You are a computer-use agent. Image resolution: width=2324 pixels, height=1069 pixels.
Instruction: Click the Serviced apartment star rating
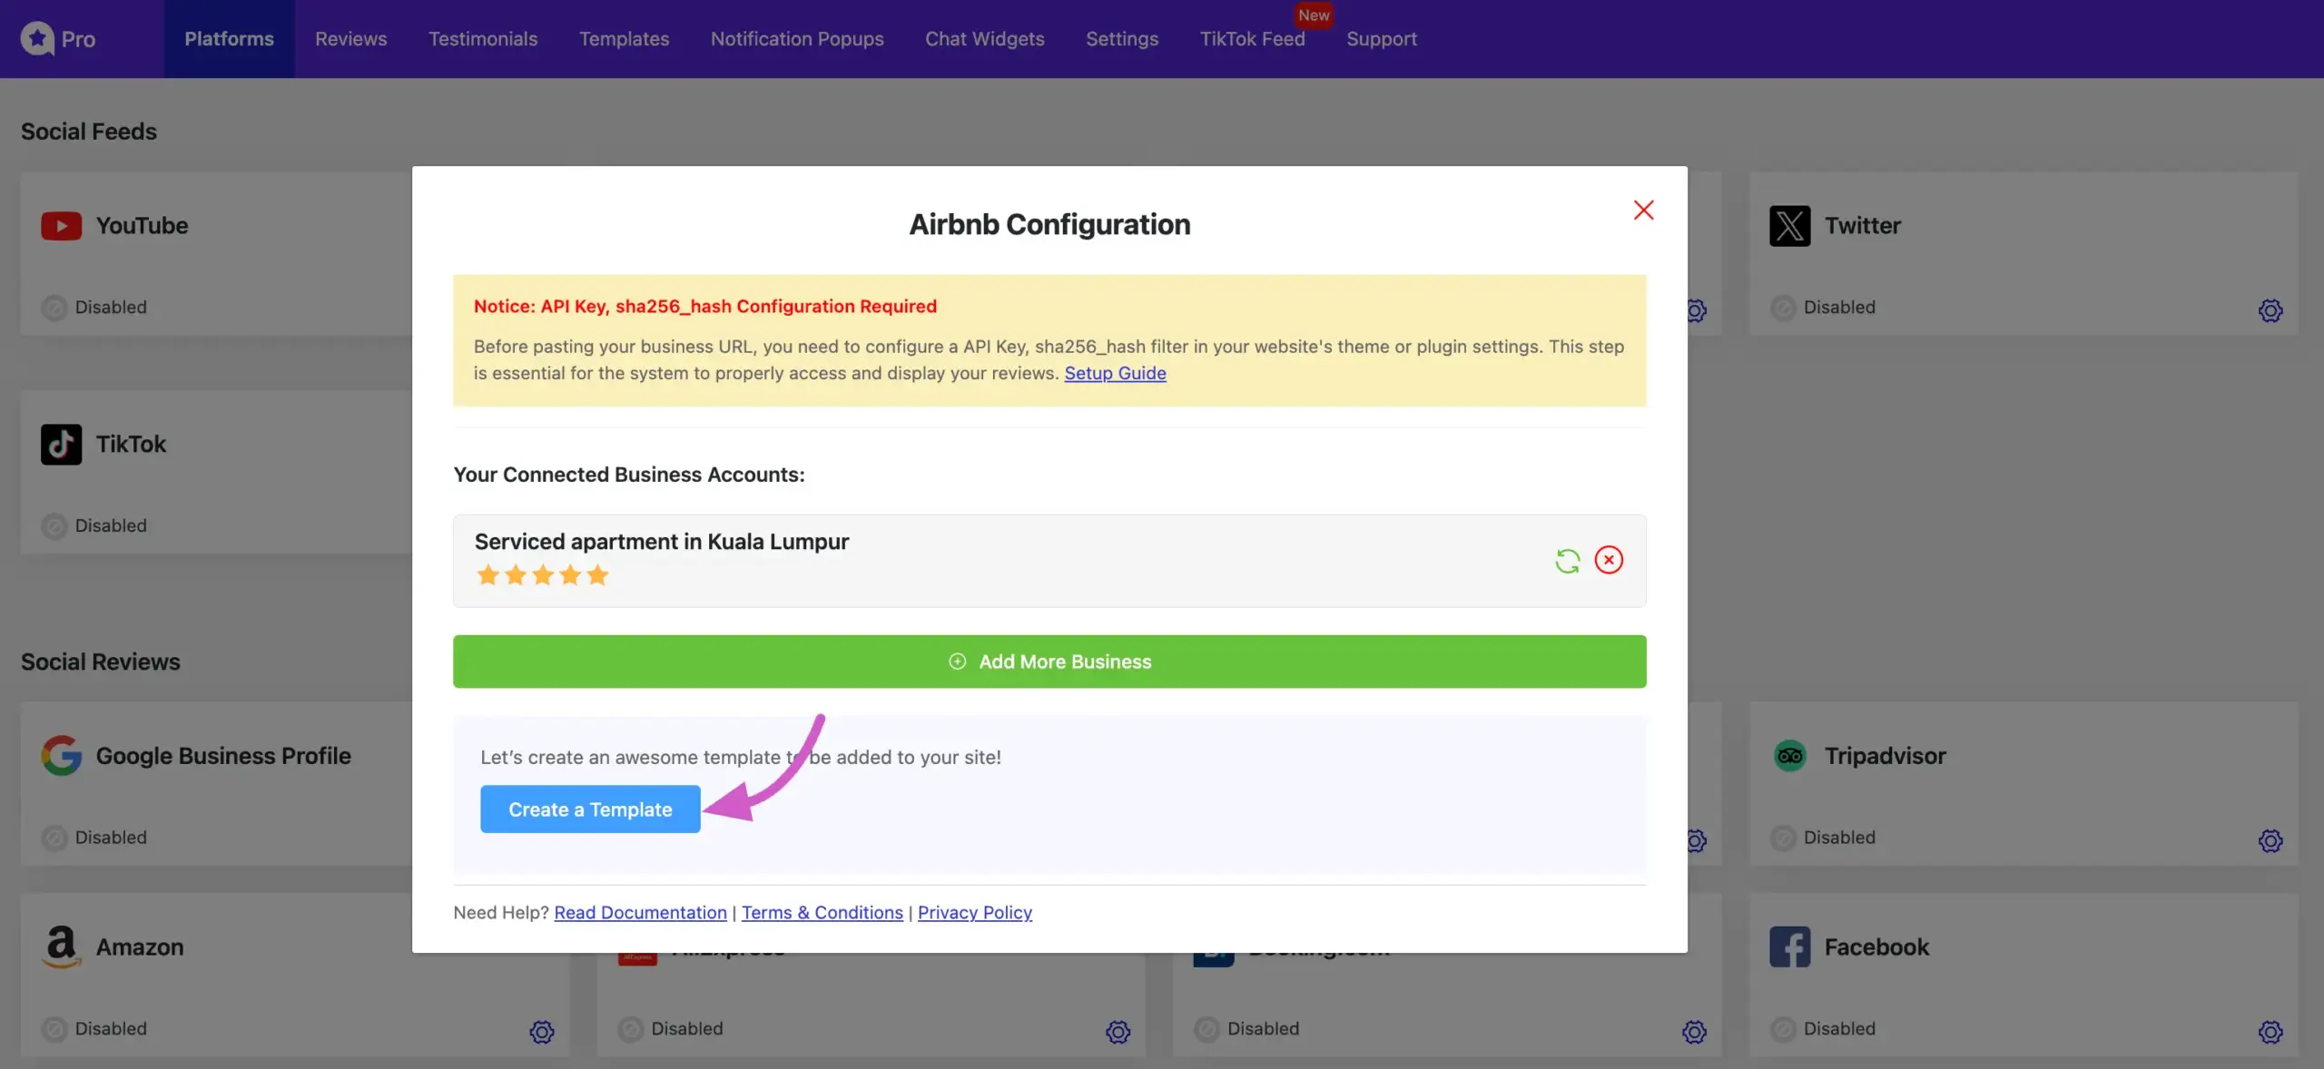542,575
